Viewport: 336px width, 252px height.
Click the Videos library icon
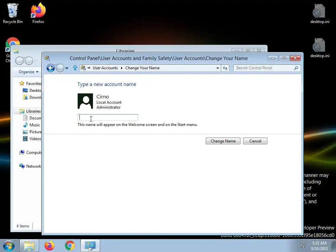(25, 139)
